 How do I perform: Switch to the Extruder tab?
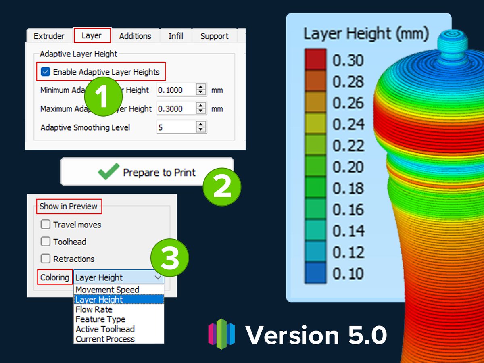pos(49,36)
